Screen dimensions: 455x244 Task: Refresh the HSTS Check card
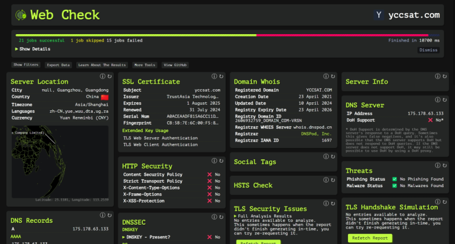(332, 180)
